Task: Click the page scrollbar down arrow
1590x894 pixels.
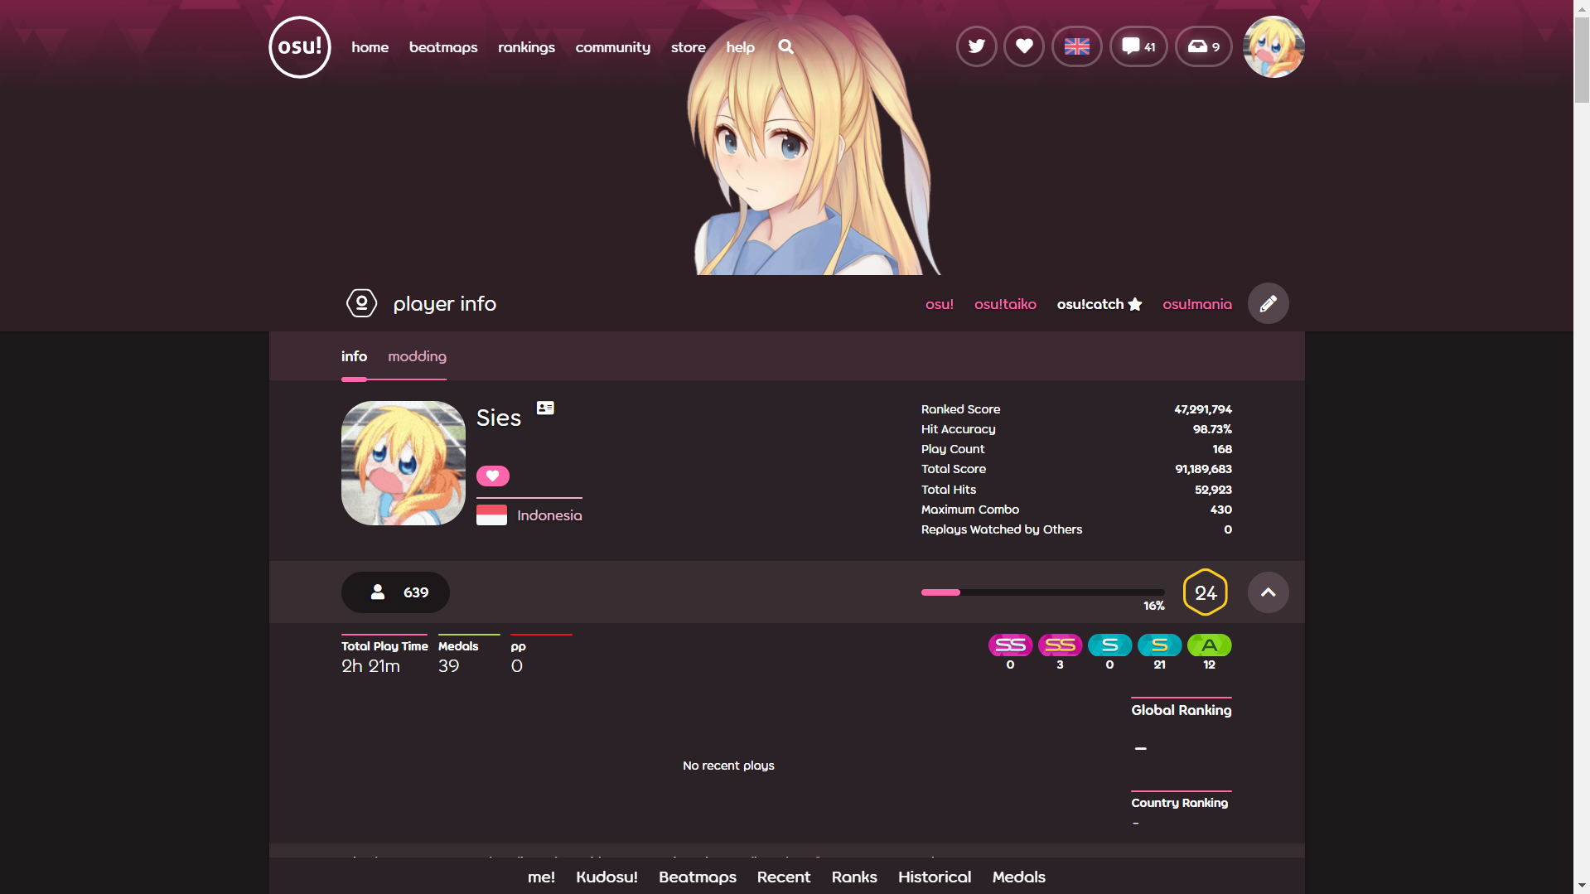Action: click(x=1582, y=886)
